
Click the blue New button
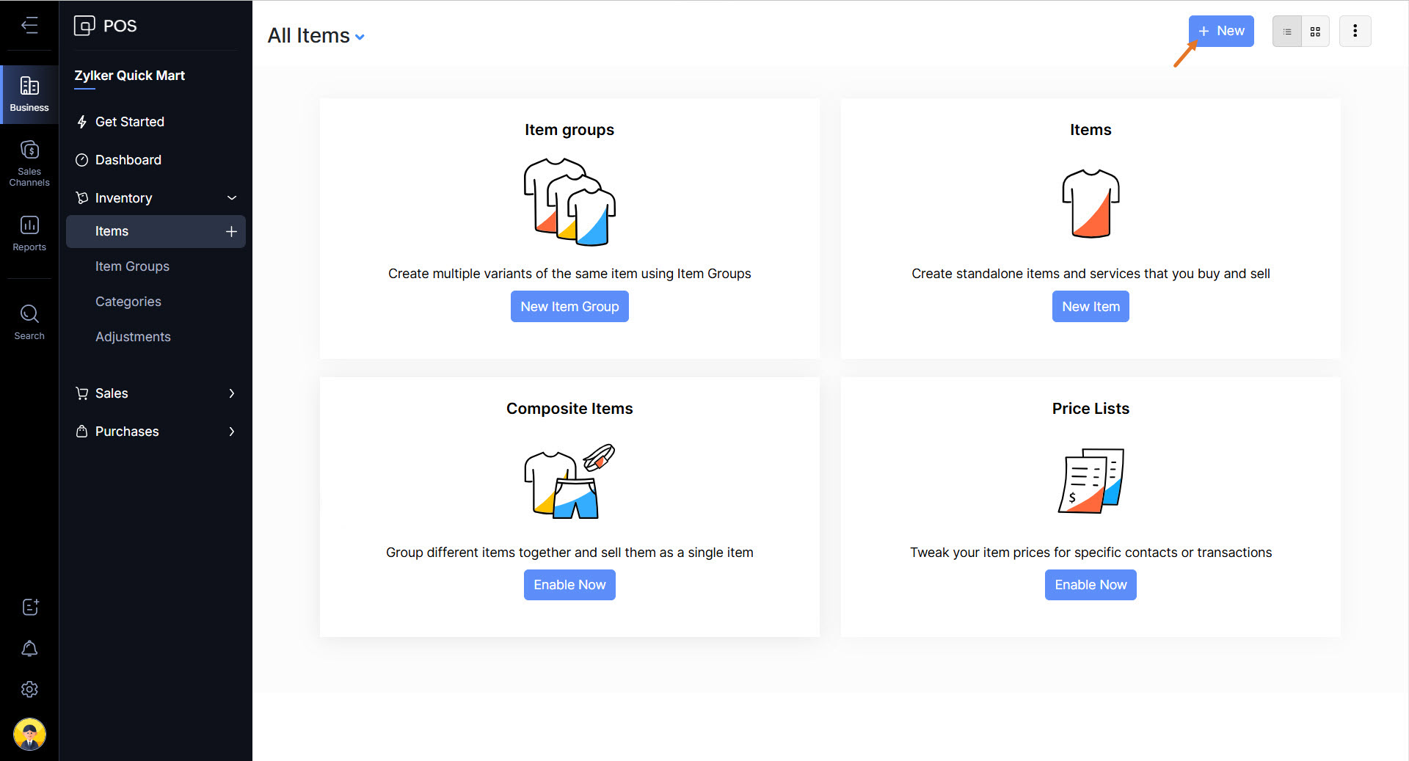point(1221,32)
